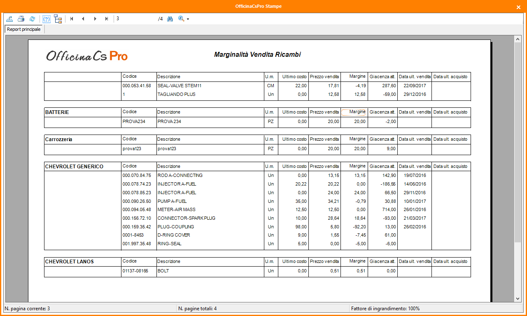The width and height of the screenshot is (527, 316).
Task: Click the scrollbar down arrow
Action: point(518,299)
